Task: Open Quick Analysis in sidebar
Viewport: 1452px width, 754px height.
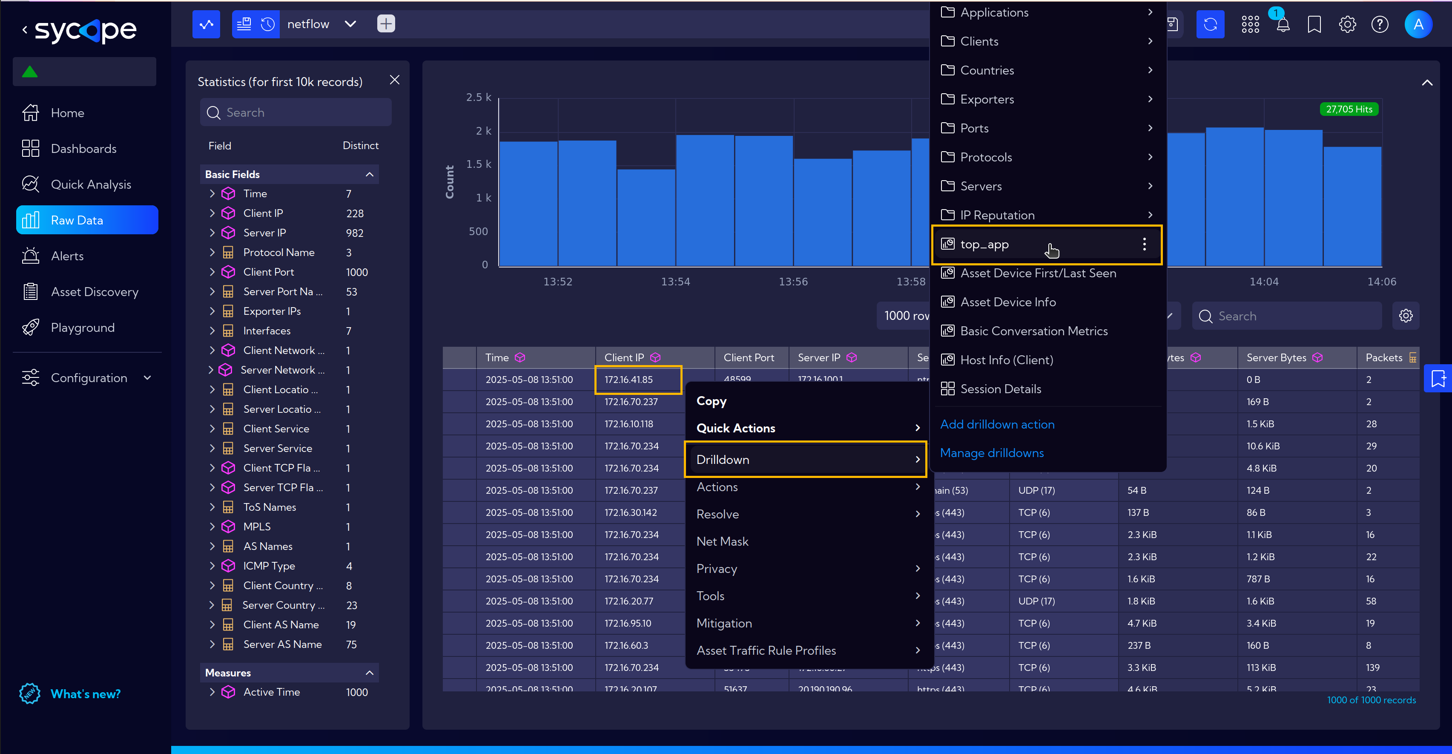Action: click(x=87, y=184)
